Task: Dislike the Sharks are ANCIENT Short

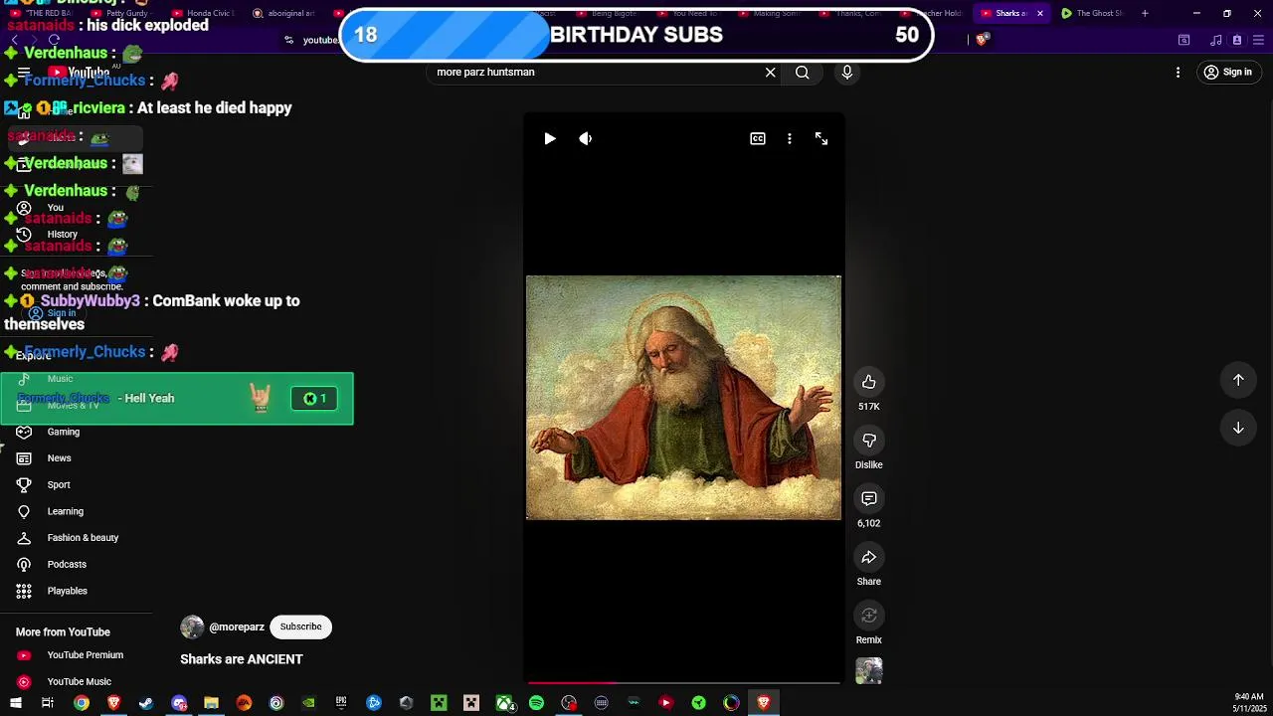Action: 869,441
